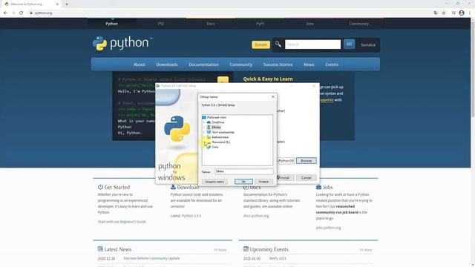Open the Events navigation menu
The width and height of the screenshot is (475, 267).
click(332, 65)
